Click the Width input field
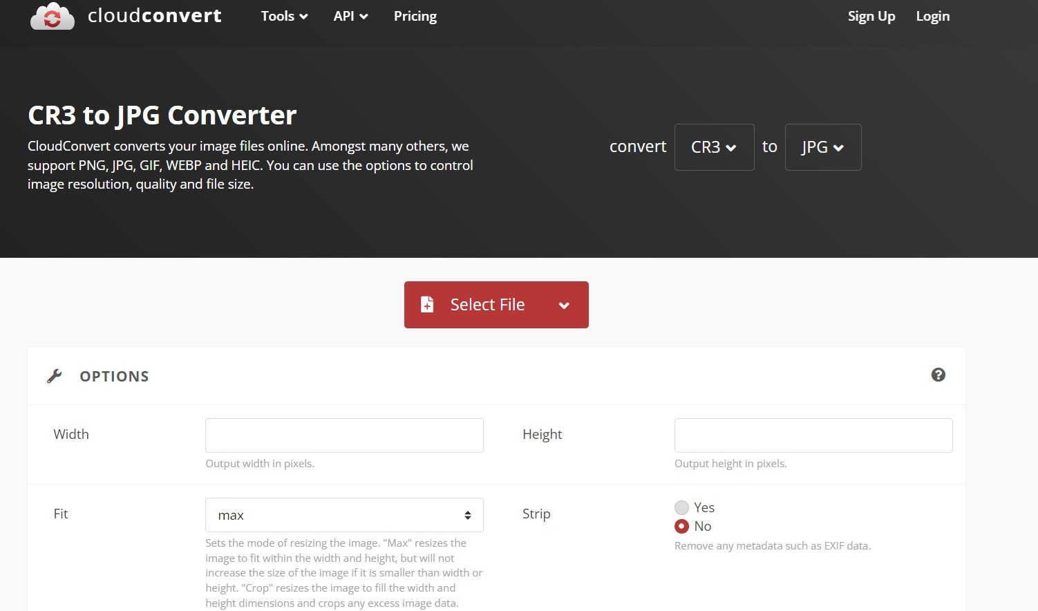The width and height of the screenshot is (1038, 611). coord(343,435)
